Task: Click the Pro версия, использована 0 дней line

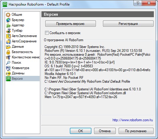Action: [x=97, y=55]
